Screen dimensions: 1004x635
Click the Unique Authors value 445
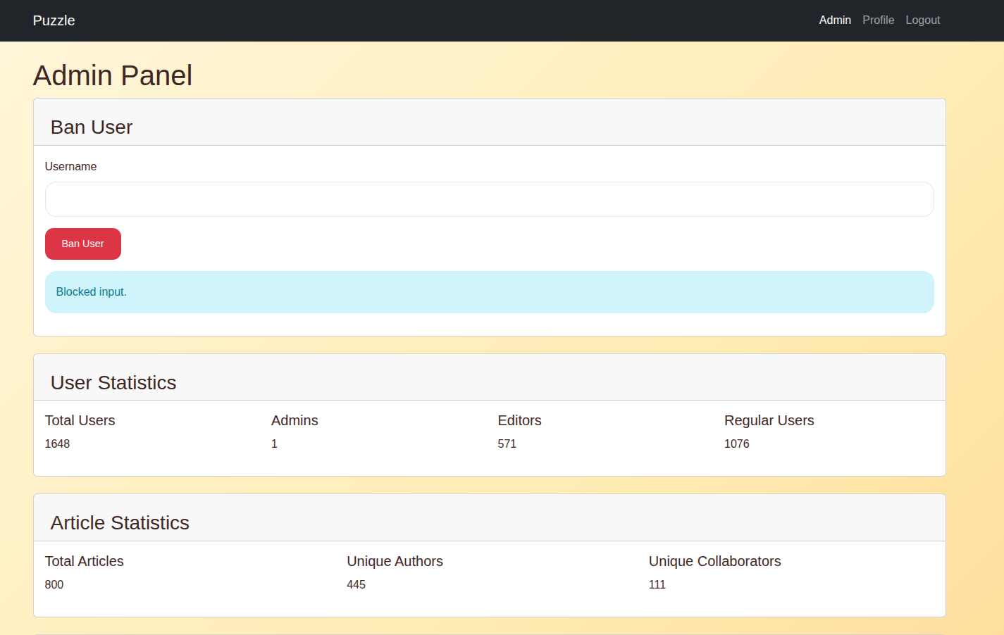click(x=356, y=585)
